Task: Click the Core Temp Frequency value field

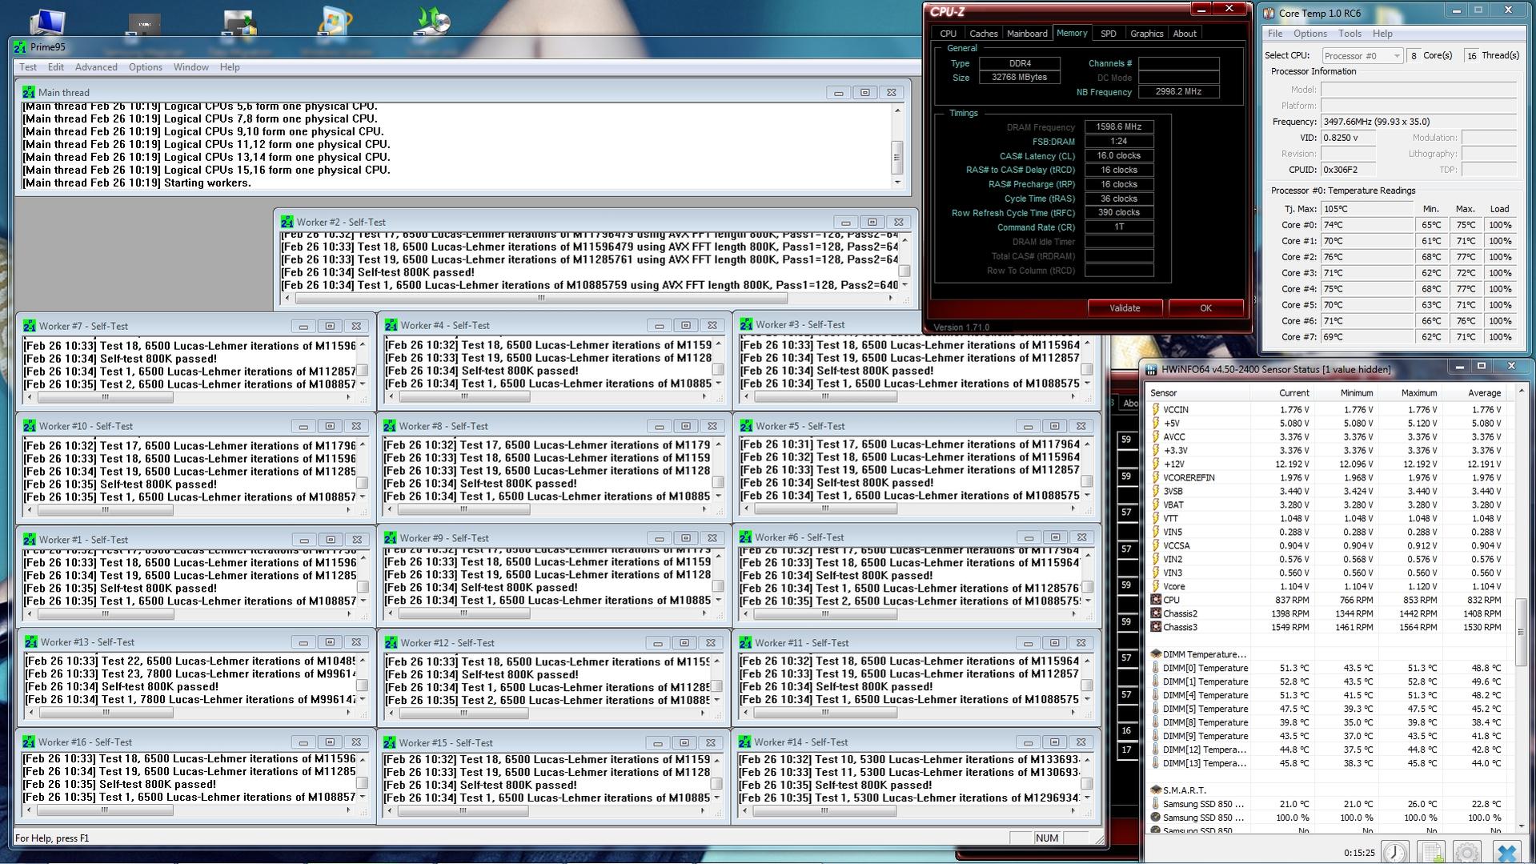Action: pyautogui.click(x=1418, y=122)
